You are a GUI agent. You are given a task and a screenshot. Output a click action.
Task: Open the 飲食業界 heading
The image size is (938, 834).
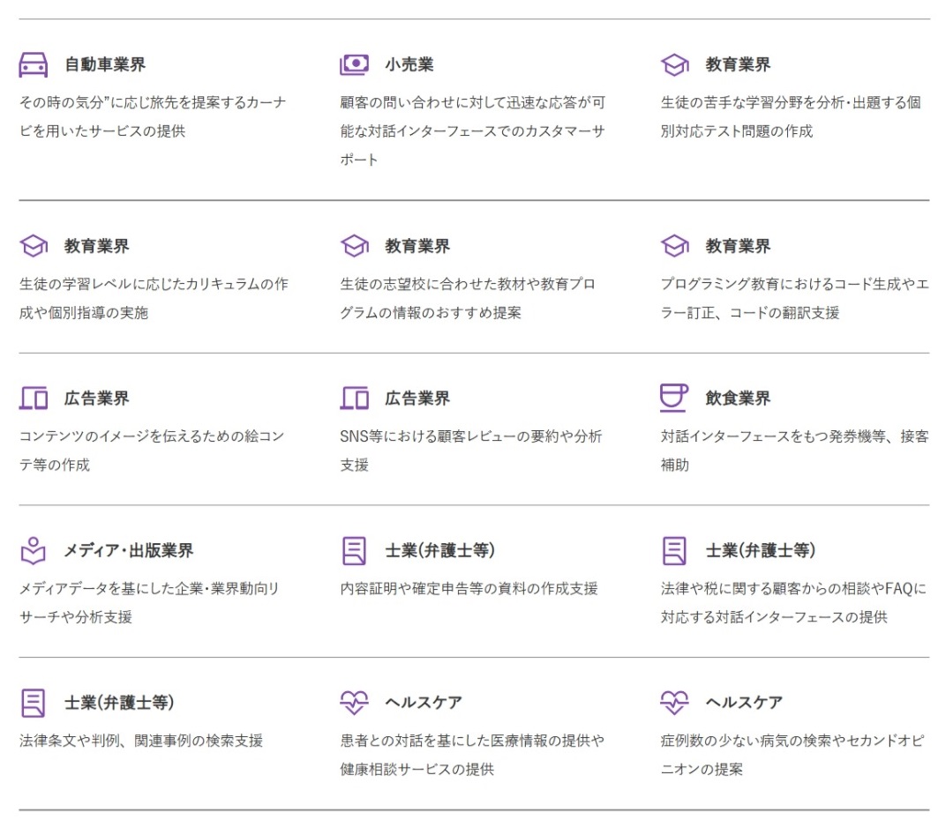coord(738,398)
